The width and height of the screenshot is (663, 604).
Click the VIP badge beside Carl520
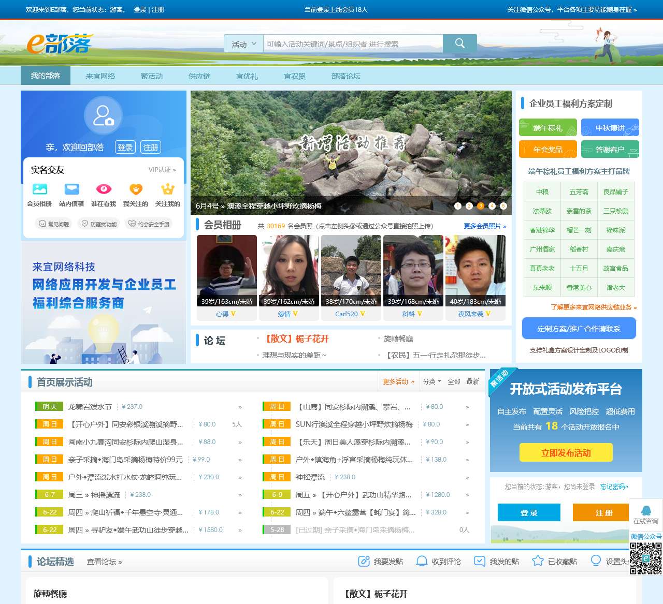[363, 314]
